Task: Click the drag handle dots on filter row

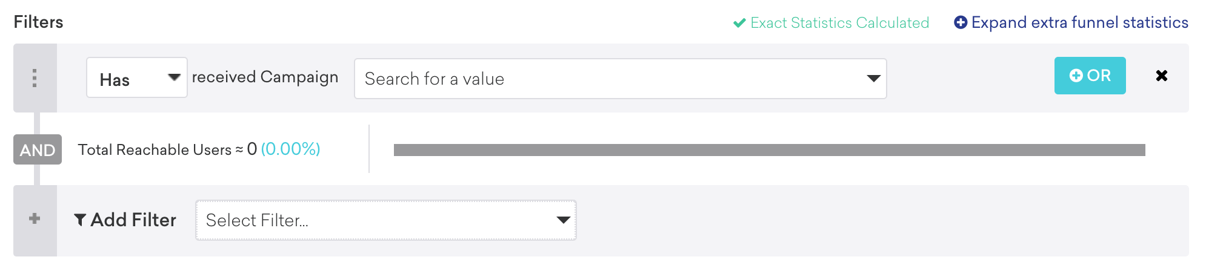Action: [x=35, y=78]
